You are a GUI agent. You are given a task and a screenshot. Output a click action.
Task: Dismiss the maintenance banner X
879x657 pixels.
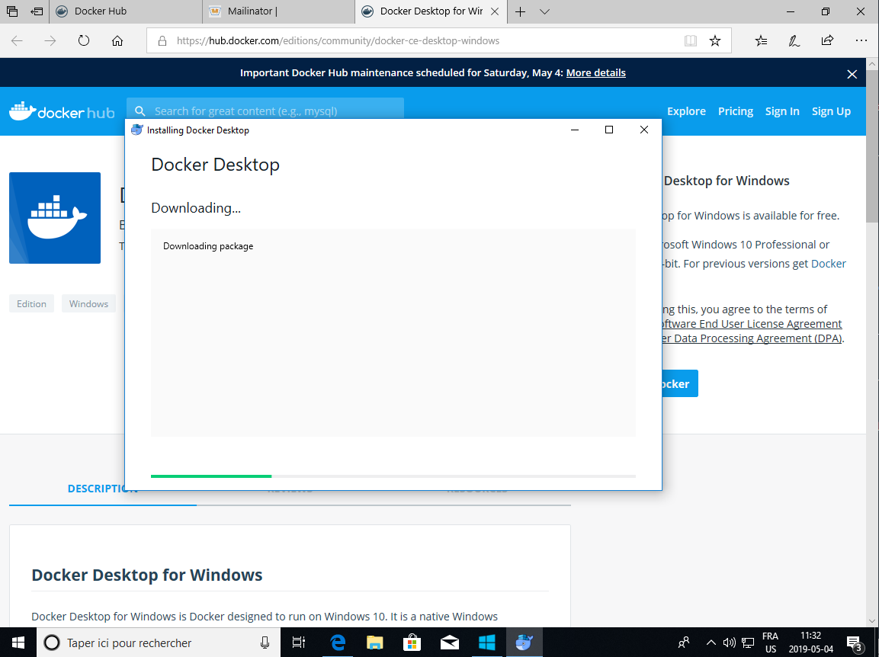tap(852, 74)
